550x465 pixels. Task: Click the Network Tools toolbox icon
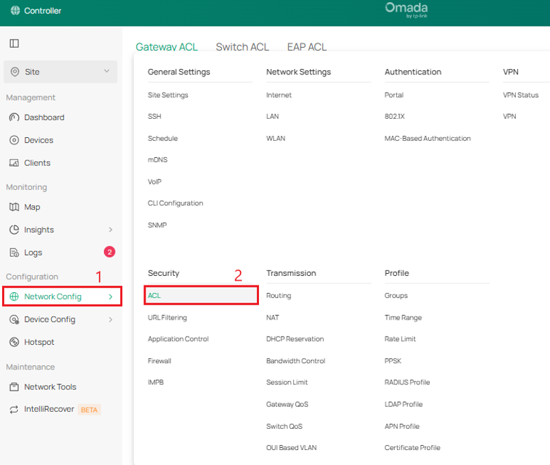tap(14, 387)
